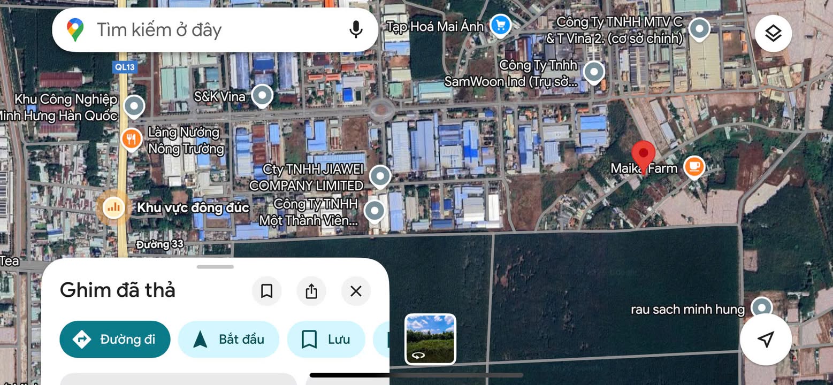Select the Maika Farm cafe marker
The height and width of the screenshot is (385, 833).
click(x=694, y=166)
